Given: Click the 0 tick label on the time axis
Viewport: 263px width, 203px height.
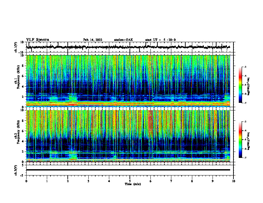Looking at the screenshot, I should (x=26, y=181).
